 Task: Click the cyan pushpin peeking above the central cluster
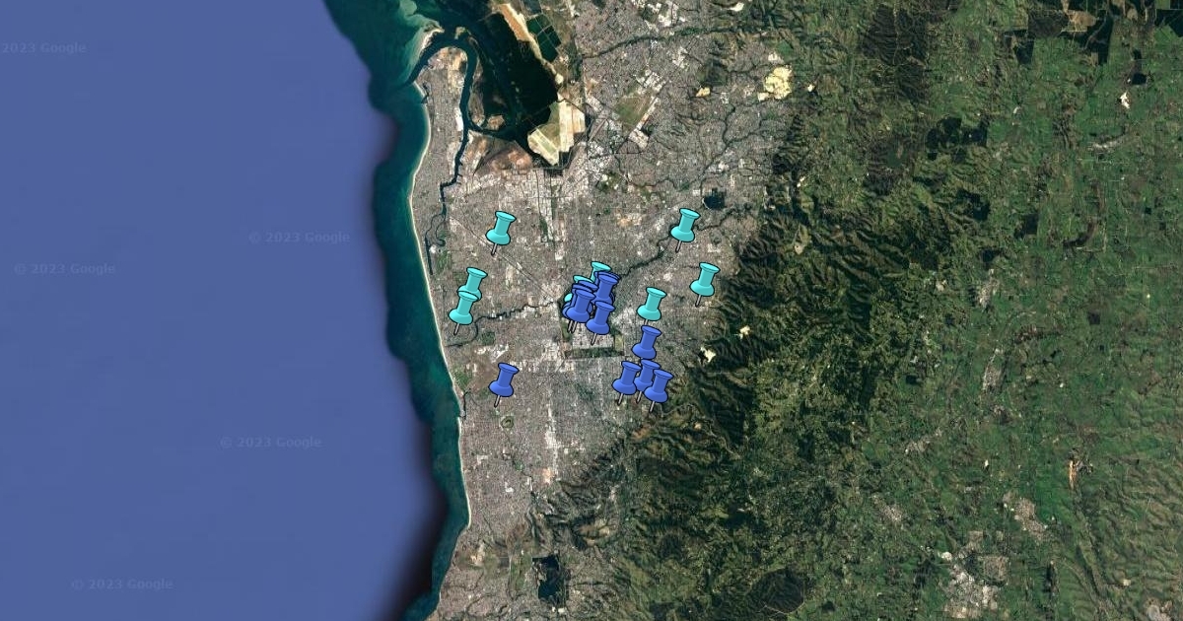click(x=598, y=267)
